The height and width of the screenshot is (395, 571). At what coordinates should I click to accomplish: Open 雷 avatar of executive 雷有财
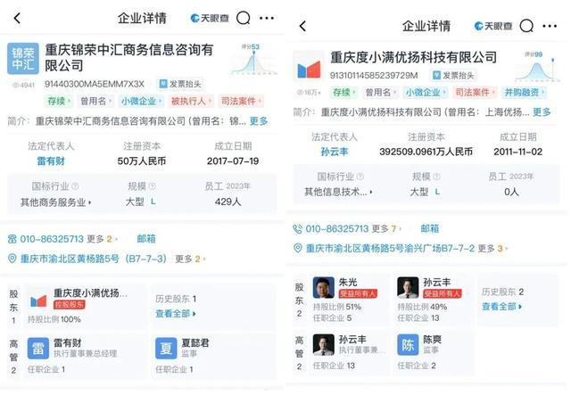click(x=38, y=349)
